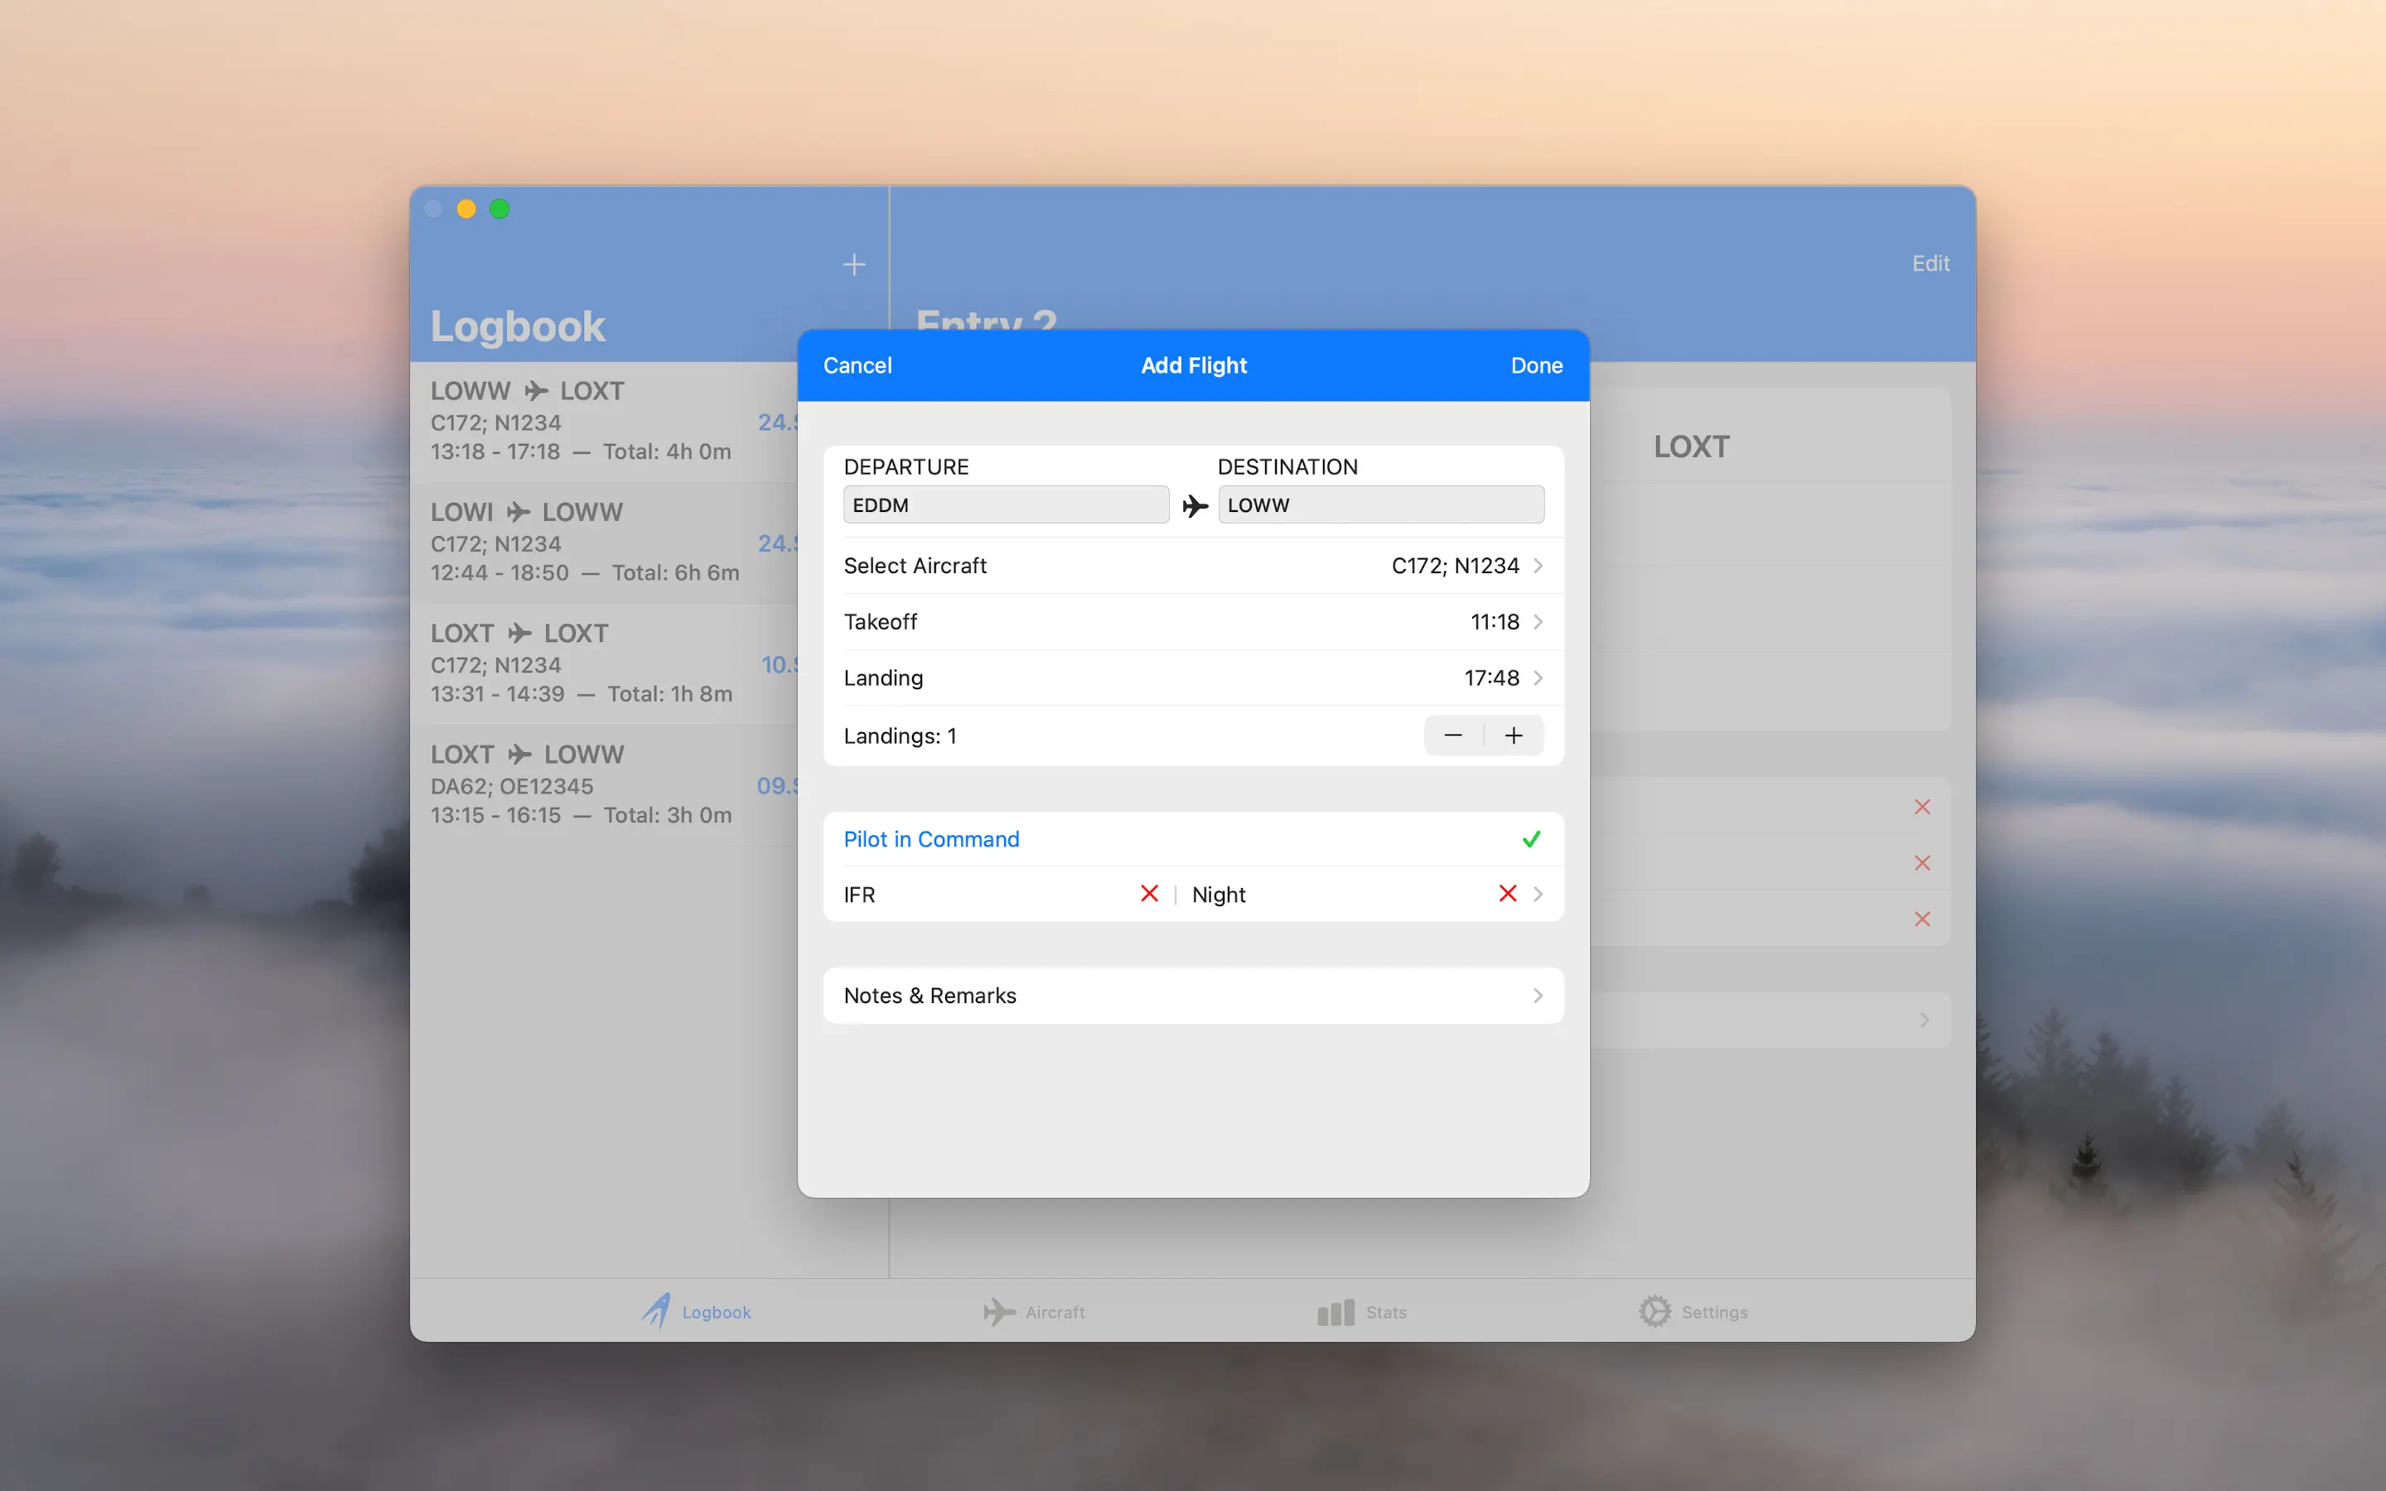Toggle the IFR red X status
The height and width of the screenshot is (1491, 2386).
click(1148, 894)
